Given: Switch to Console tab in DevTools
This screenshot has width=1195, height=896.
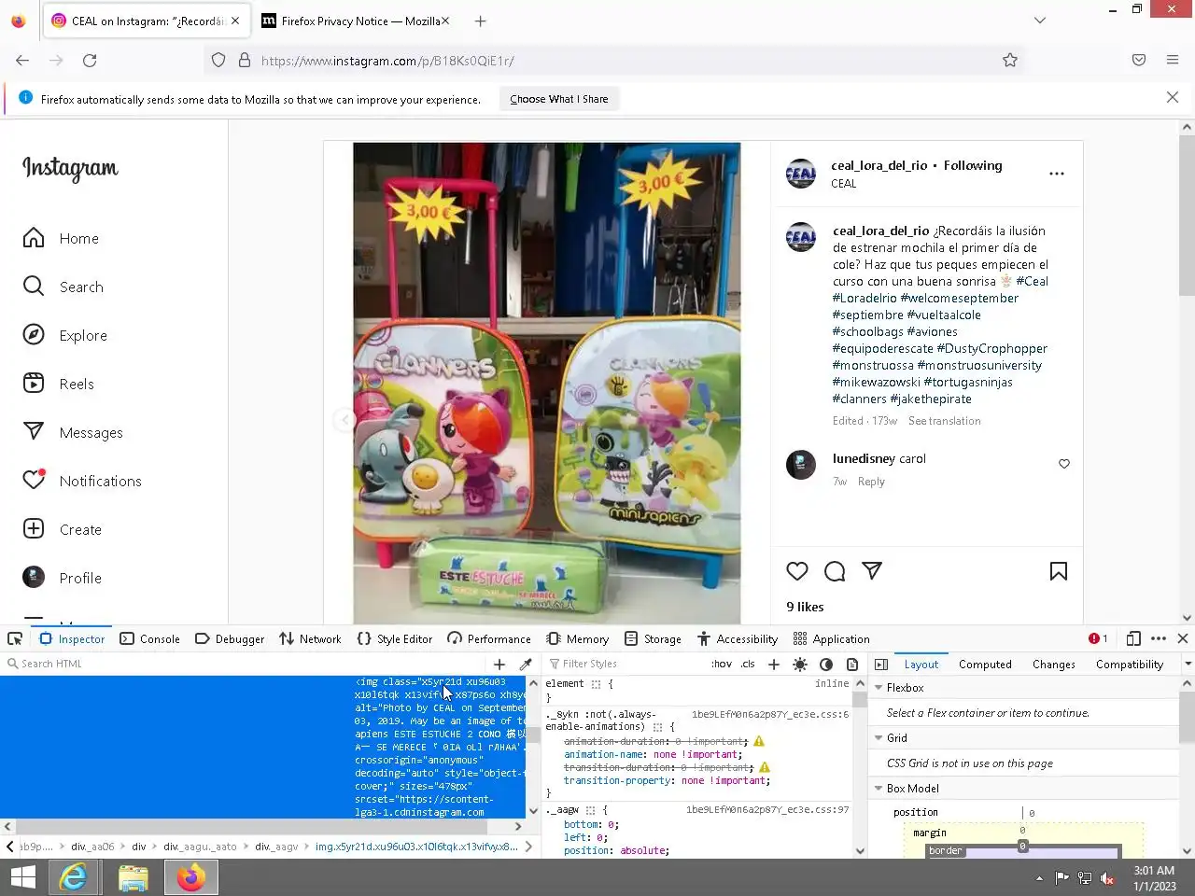Looking at the screenshot, I should click(x=150, y=639).
